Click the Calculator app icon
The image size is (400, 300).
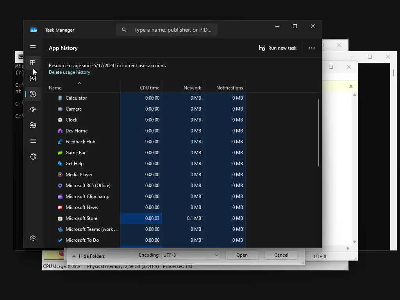(x=60, y=98)
